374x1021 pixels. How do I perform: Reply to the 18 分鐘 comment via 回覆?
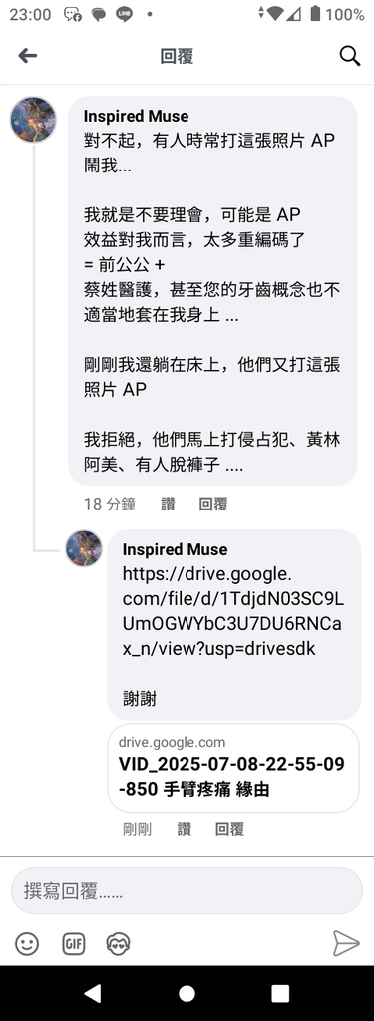(x=213, y=504)
